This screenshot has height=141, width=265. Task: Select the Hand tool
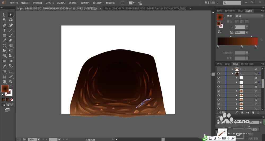(5, 82)
